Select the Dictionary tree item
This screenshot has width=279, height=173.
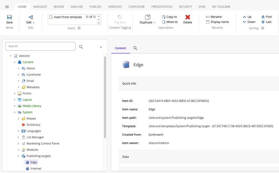(33, 125)
